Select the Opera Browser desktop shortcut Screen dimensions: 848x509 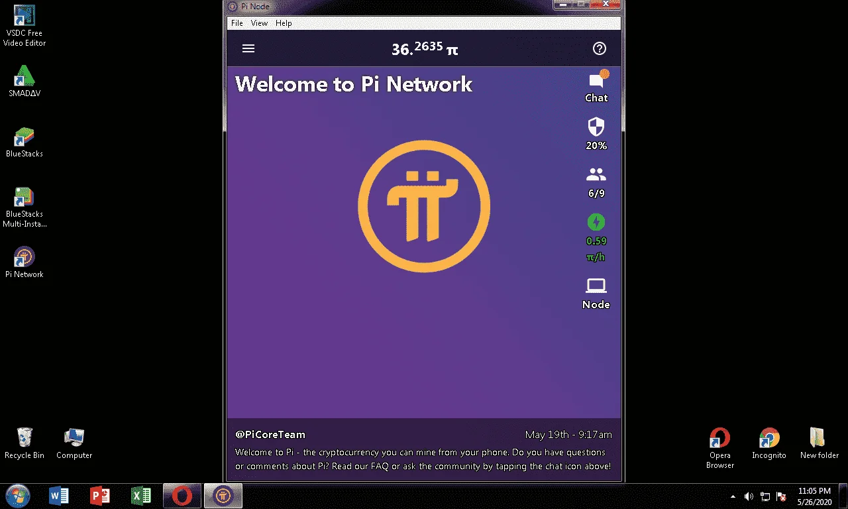[x=719, y=448]
